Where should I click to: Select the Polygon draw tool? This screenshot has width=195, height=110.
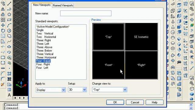9,14
